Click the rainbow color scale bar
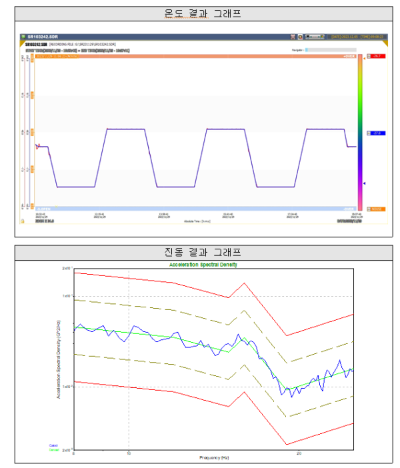 (x=360, y=132)
